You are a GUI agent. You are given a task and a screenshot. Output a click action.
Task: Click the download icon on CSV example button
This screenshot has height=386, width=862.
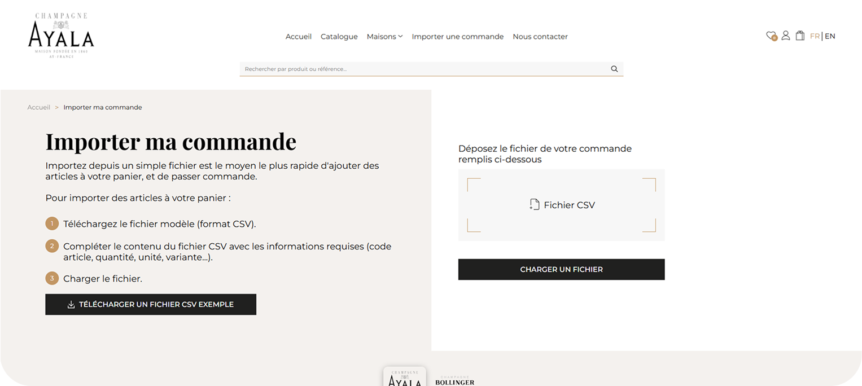[x=71, y=305]
